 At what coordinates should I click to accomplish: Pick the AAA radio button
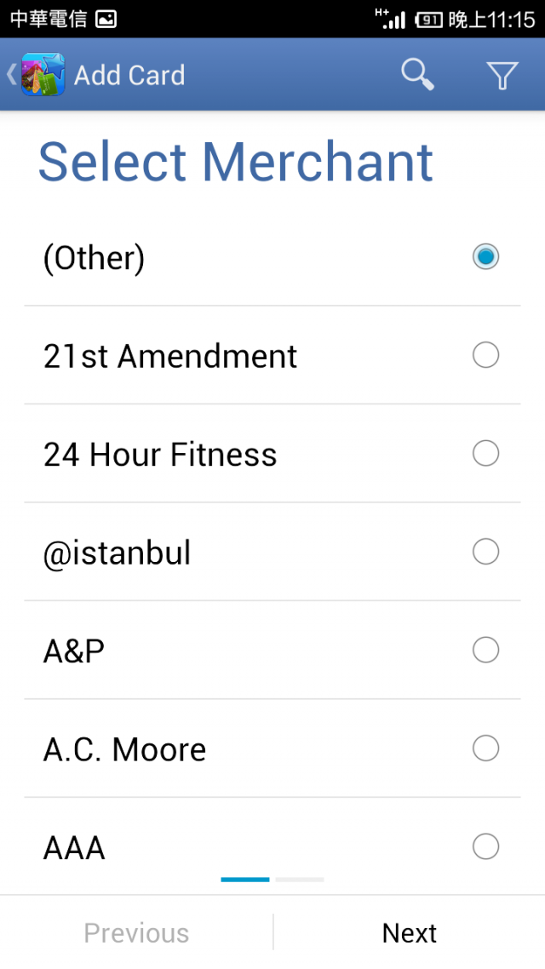485,846
